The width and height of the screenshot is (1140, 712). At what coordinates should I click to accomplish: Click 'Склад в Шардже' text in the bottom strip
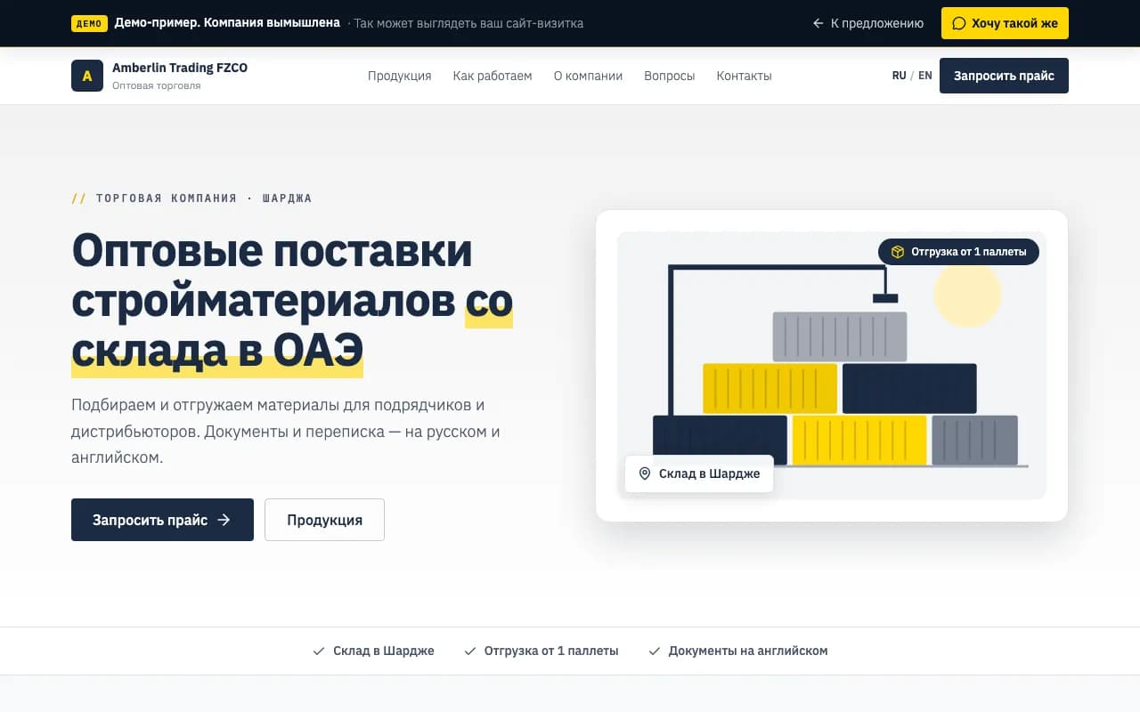click(x=384, y=651)
